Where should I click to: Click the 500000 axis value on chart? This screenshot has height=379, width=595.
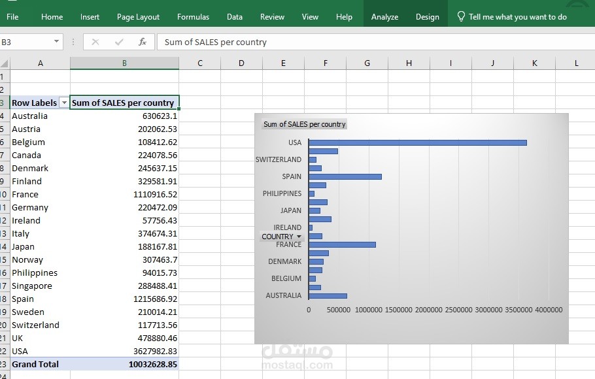[x=339, y=310]
